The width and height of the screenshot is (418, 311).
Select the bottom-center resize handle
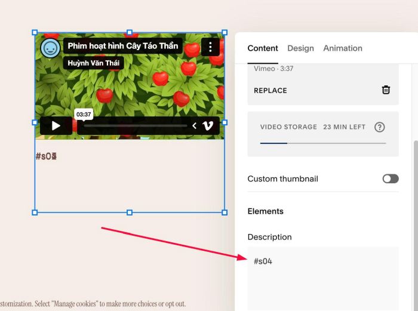click(130, 213)
